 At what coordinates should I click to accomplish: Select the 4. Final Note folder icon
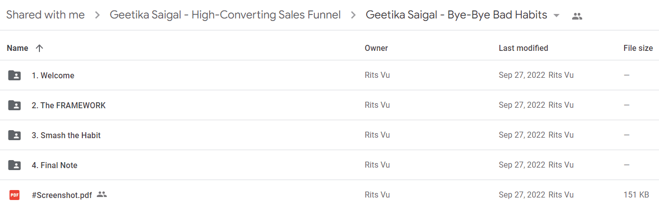pyautogui.click(x=14, y=165)
